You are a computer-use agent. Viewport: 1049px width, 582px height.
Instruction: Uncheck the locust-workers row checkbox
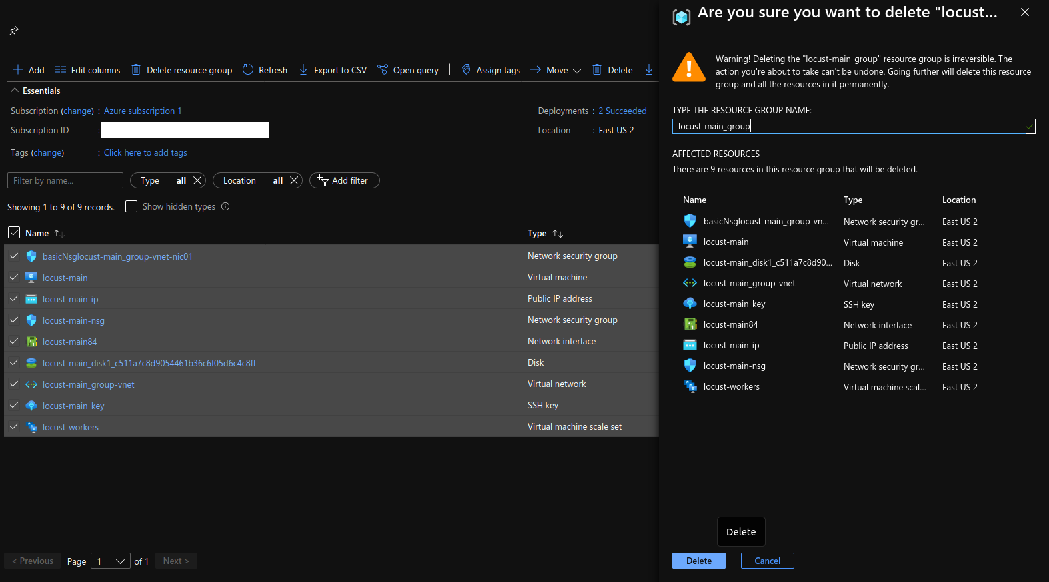click(x=14, y=426)
